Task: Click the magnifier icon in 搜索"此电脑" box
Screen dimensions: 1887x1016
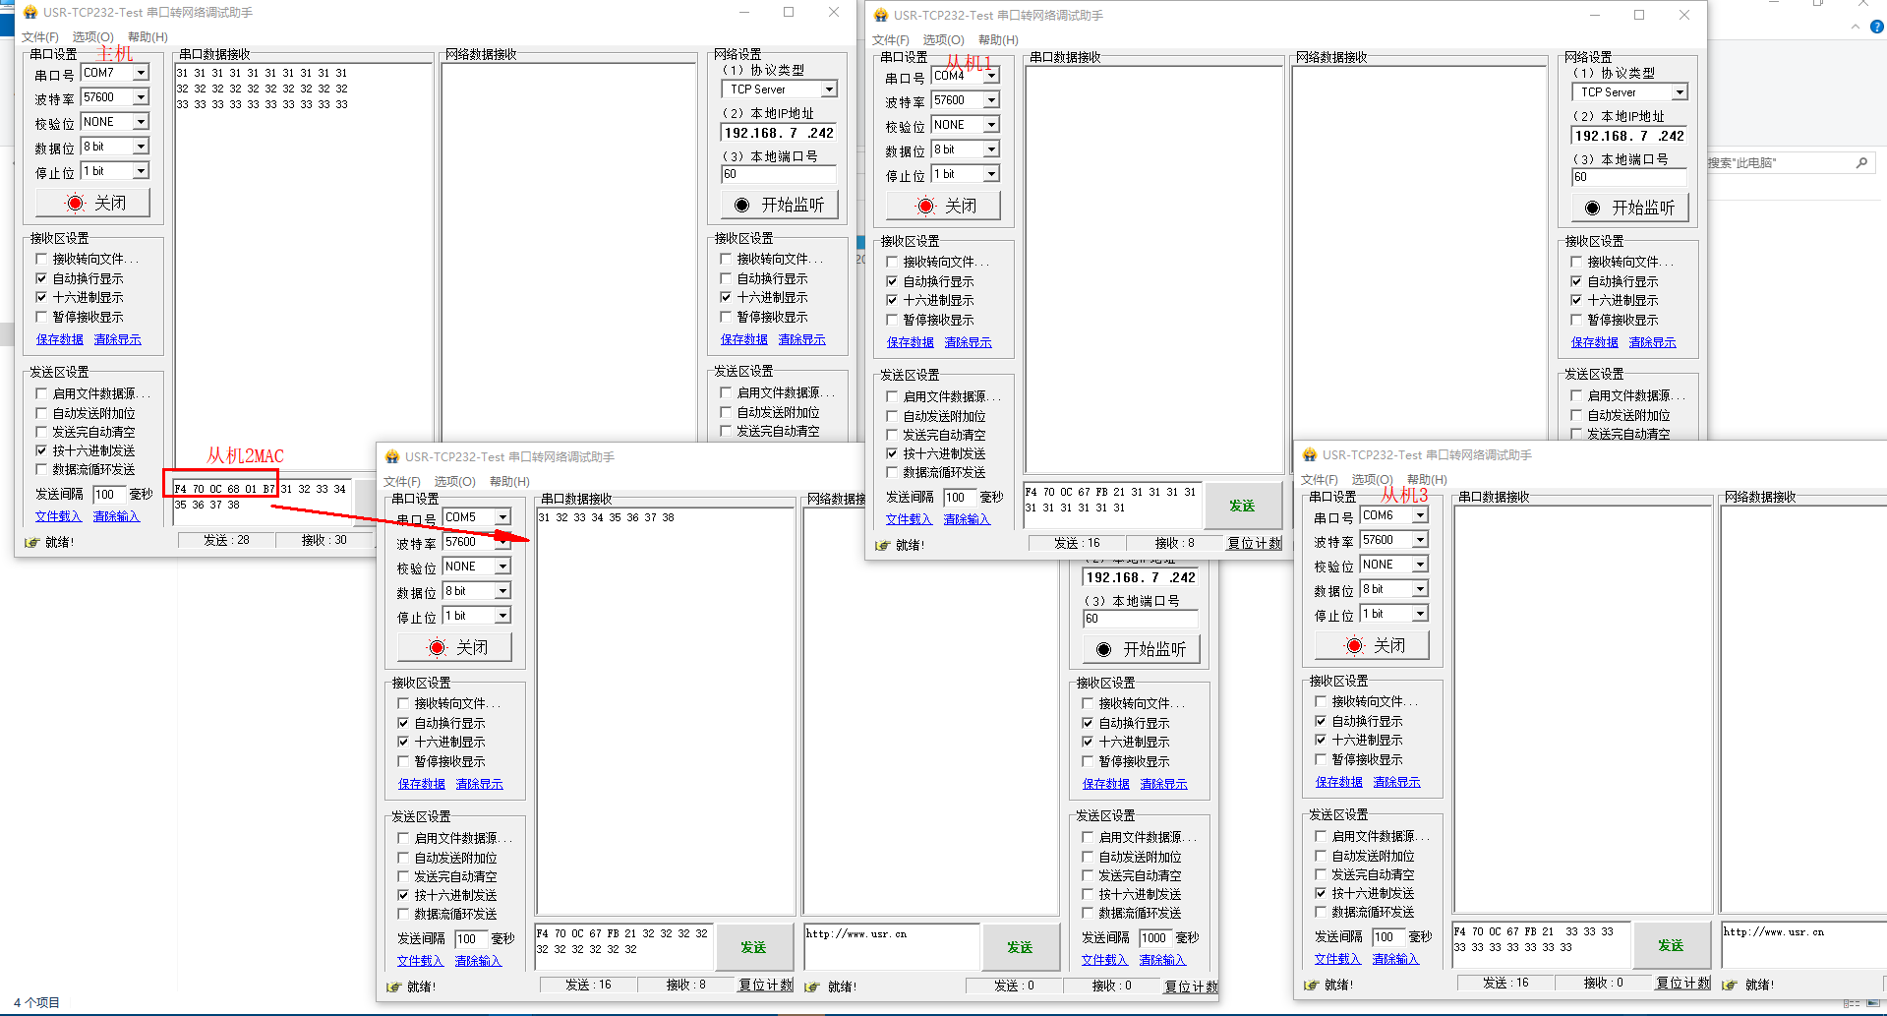Action: 1861,163
